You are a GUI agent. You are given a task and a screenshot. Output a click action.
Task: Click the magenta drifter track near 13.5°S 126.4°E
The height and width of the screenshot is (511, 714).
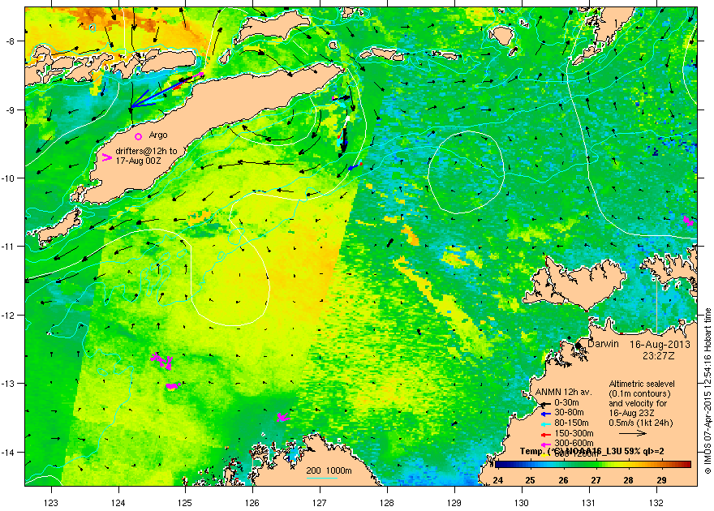(283, 417)
